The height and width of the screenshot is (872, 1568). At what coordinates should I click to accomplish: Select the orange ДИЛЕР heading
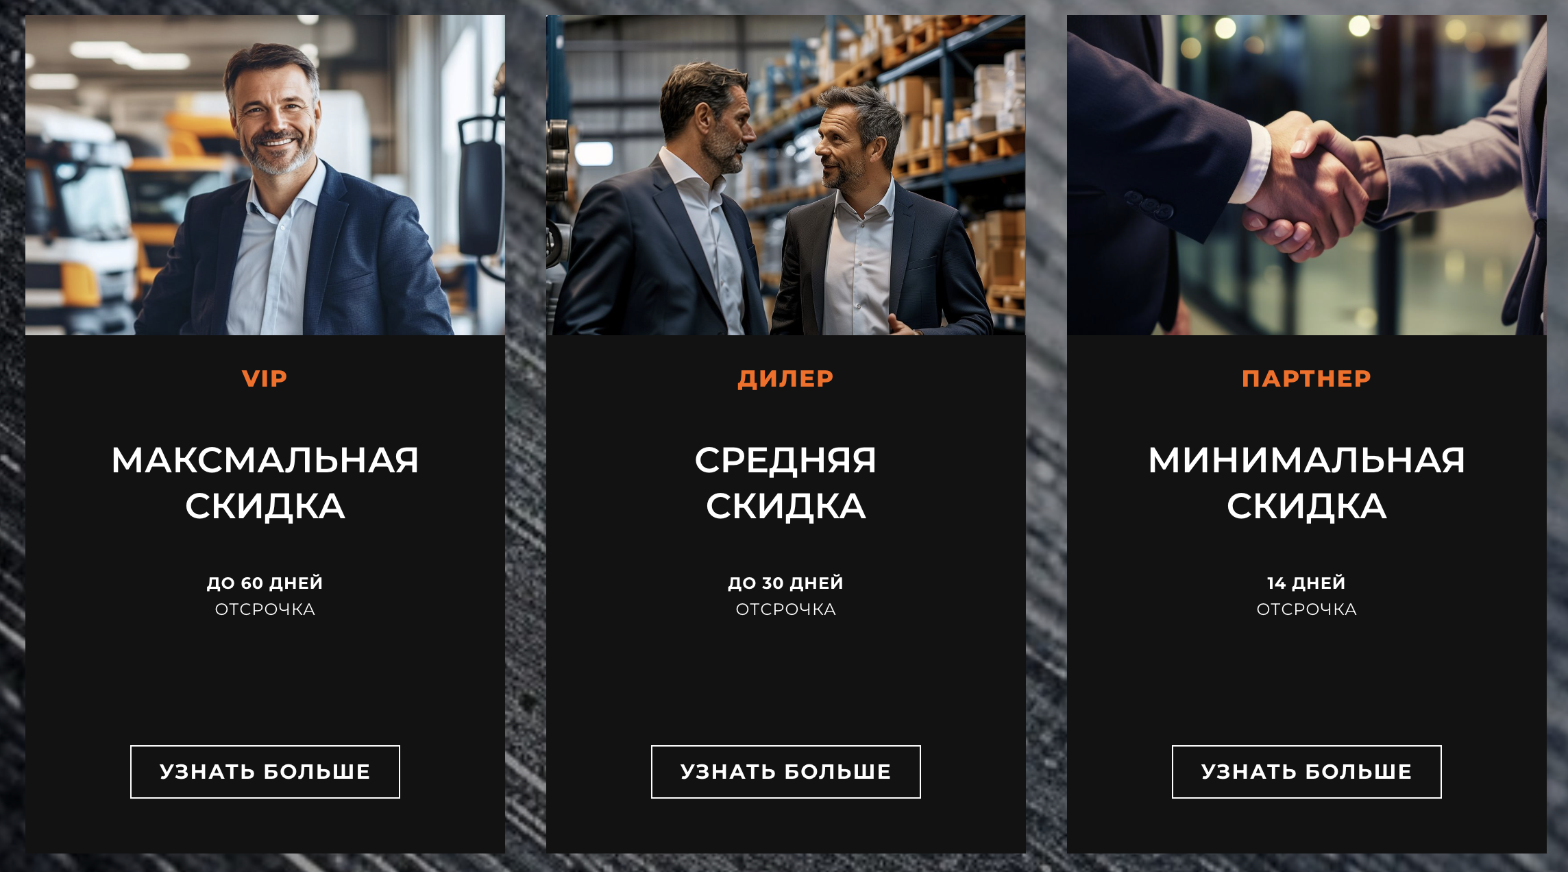pyautogui.click(x=785, y=378)
